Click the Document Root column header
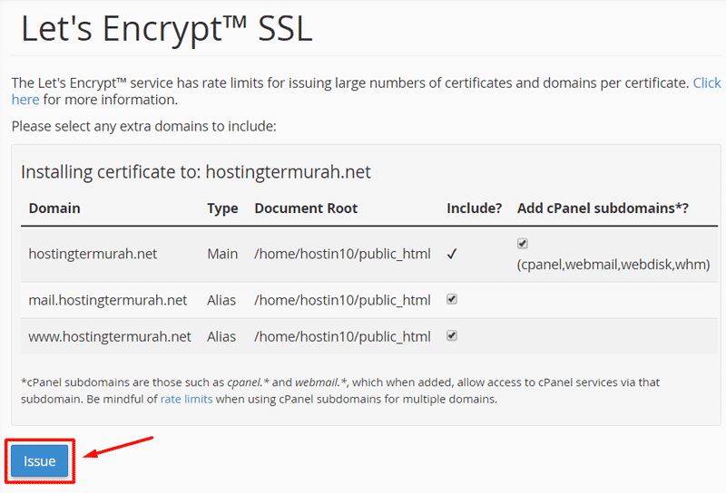 click(306, 208)
